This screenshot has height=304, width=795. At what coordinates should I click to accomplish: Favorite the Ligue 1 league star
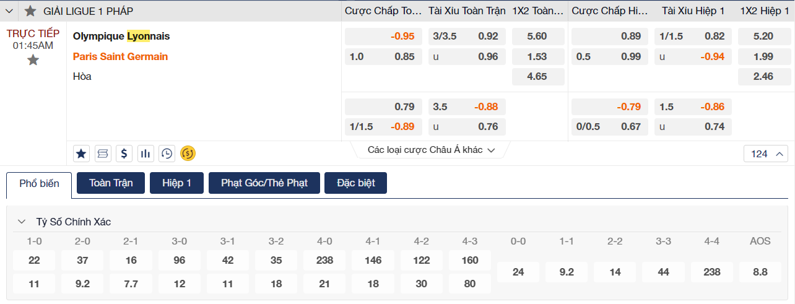30,11
